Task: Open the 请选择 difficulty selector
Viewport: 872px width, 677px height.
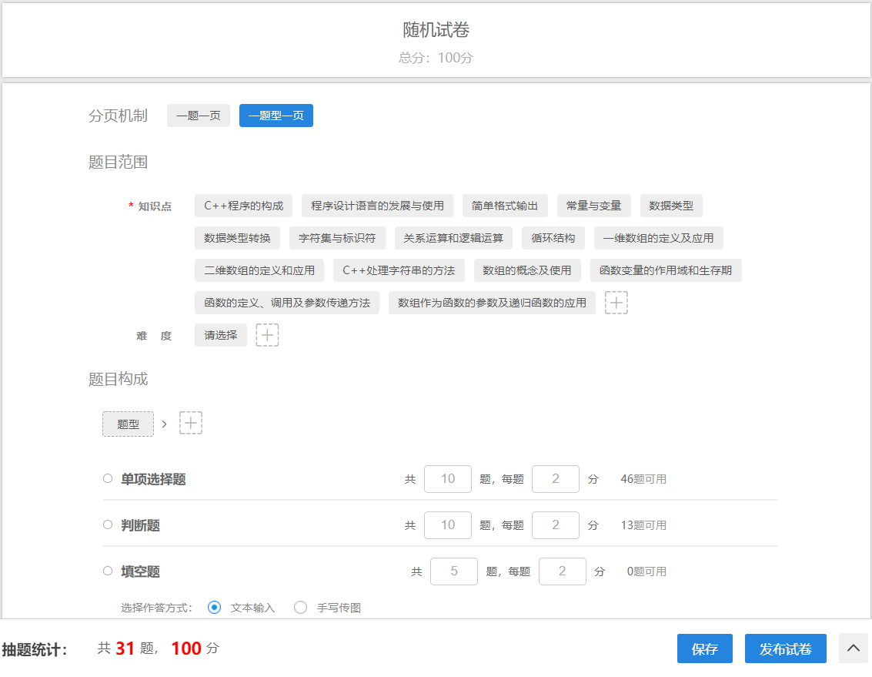Action: (x=221, y=335)
